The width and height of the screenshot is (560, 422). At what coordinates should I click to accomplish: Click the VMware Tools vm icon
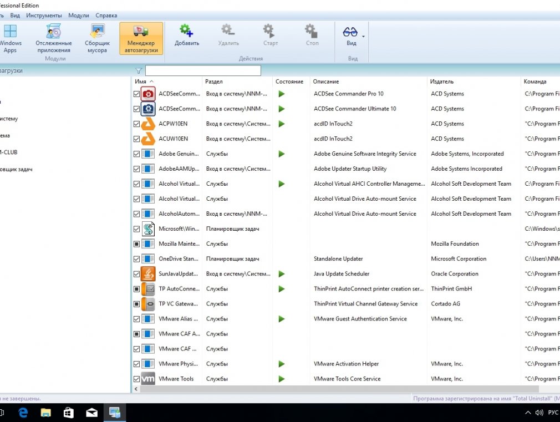(x=148, y=379)
